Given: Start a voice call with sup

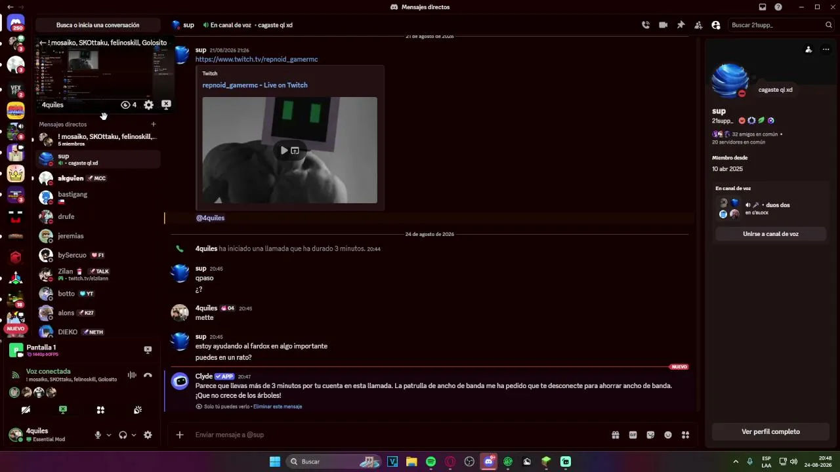Looking at the screenshot, I should pos(646,25).
